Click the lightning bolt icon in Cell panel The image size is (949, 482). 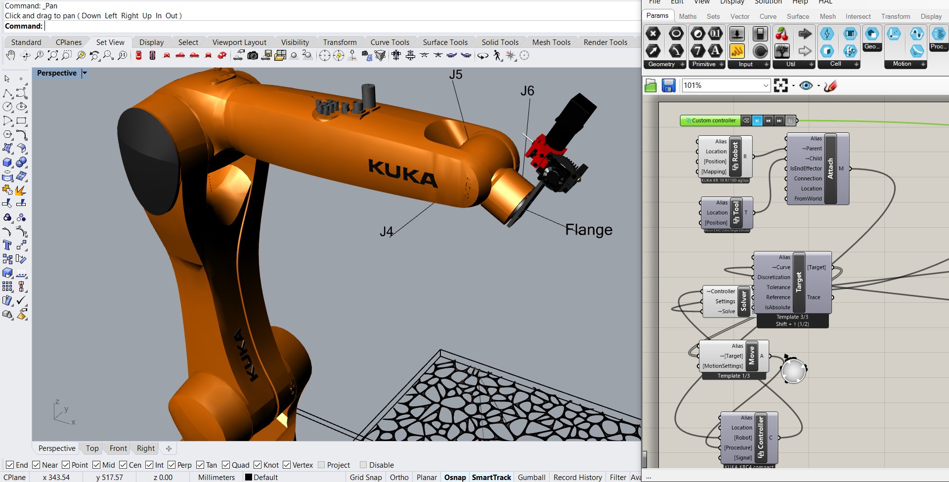pyautogui.click(x=827, y=34)
